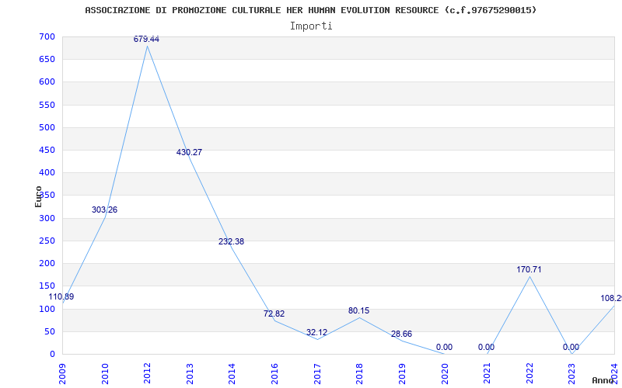Select the 232.38 data label
The image size is (622, 388).
(x=231, y=241)
